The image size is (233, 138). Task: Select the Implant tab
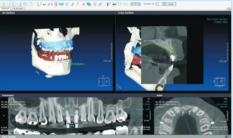5,9
